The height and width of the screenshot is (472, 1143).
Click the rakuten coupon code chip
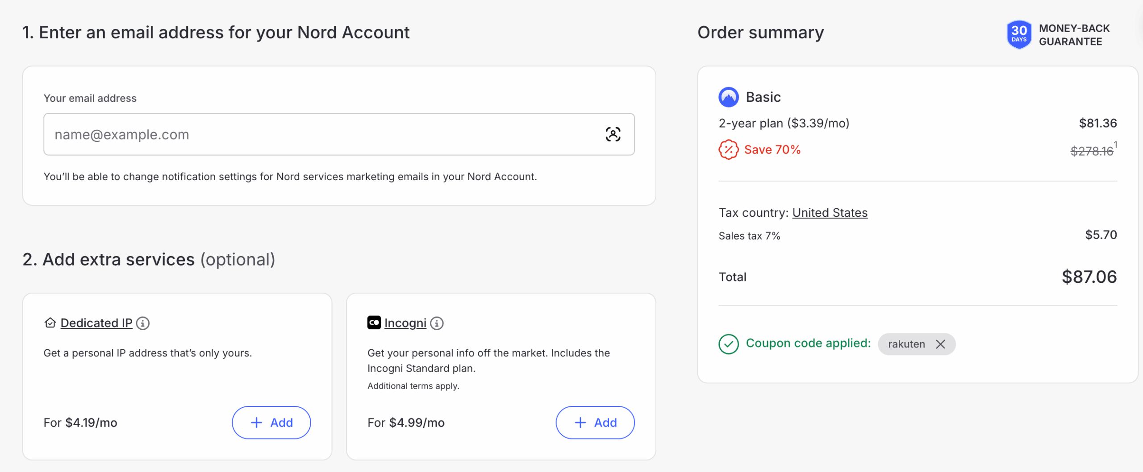(906, 344)
